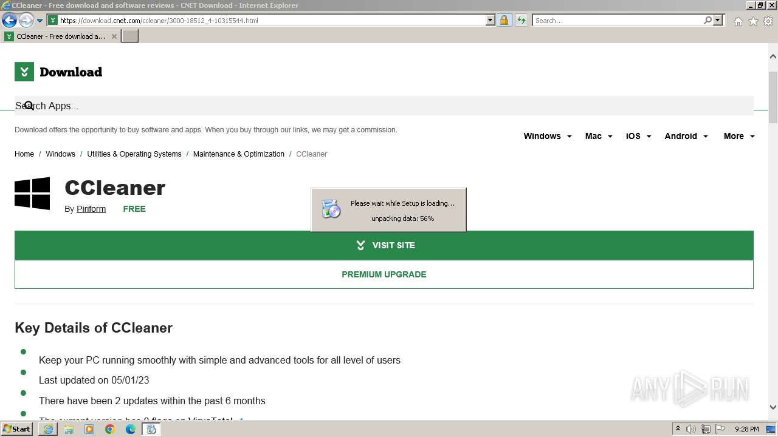Click the FREE price label
778x437 pixels.
click(x=134, y=209)
